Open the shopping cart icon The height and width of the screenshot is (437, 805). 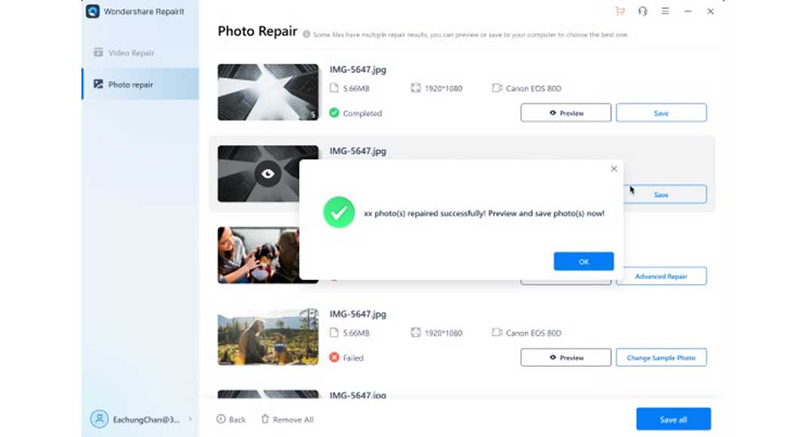[620, 11]
